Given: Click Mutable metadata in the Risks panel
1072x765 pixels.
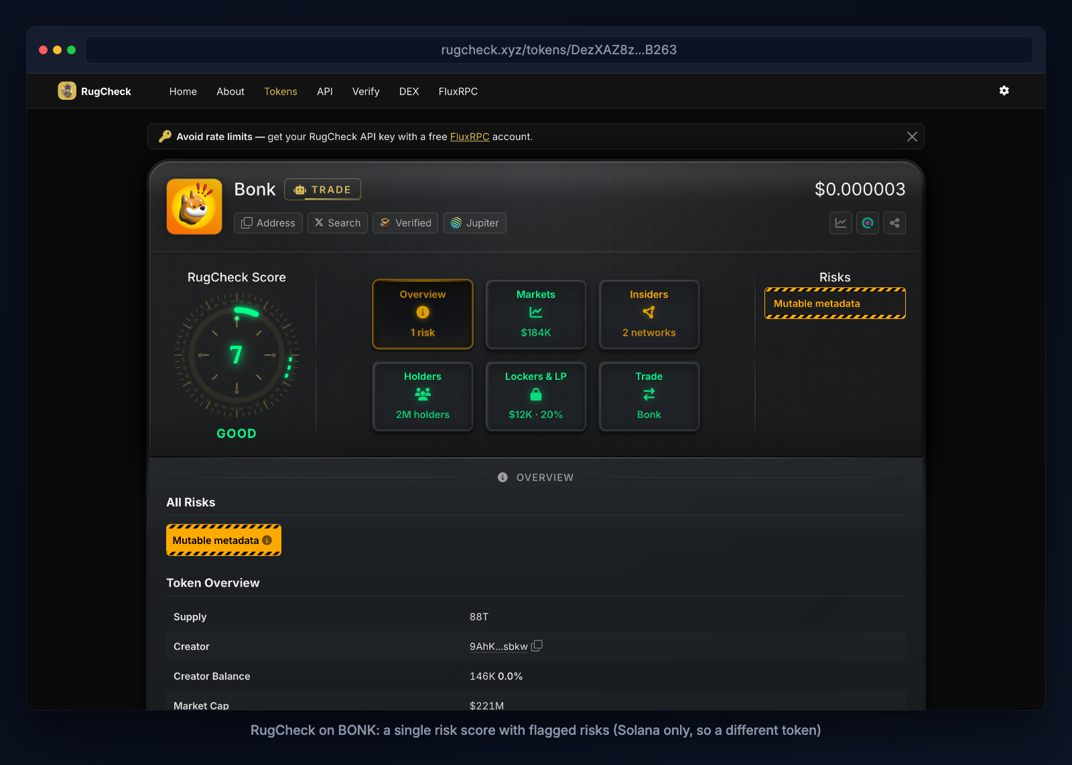Looking at the screenshot, I should point(835,303).
